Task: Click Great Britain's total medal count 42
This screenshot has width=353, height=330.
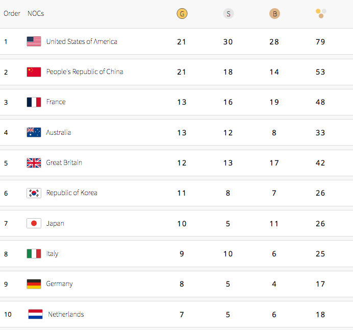Action: (320, 163)
